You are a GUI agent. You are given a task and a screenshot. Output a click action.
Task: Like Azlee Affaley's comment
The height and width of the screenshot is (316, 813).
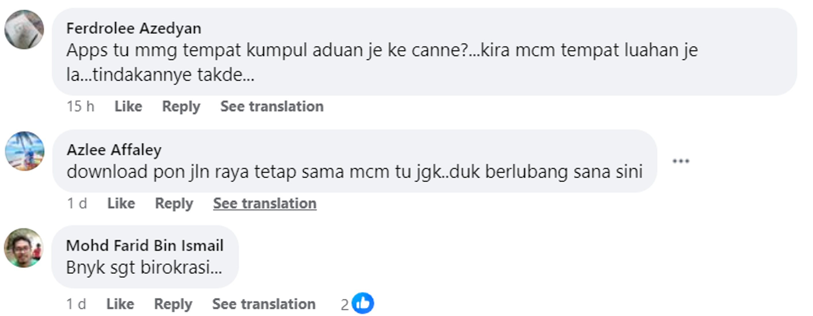[x=121, y=203]
